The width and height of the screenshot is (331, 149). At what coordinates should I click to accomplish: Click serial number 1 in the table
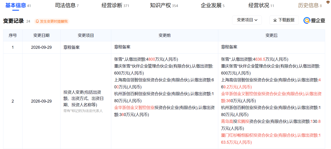[13, 47]
